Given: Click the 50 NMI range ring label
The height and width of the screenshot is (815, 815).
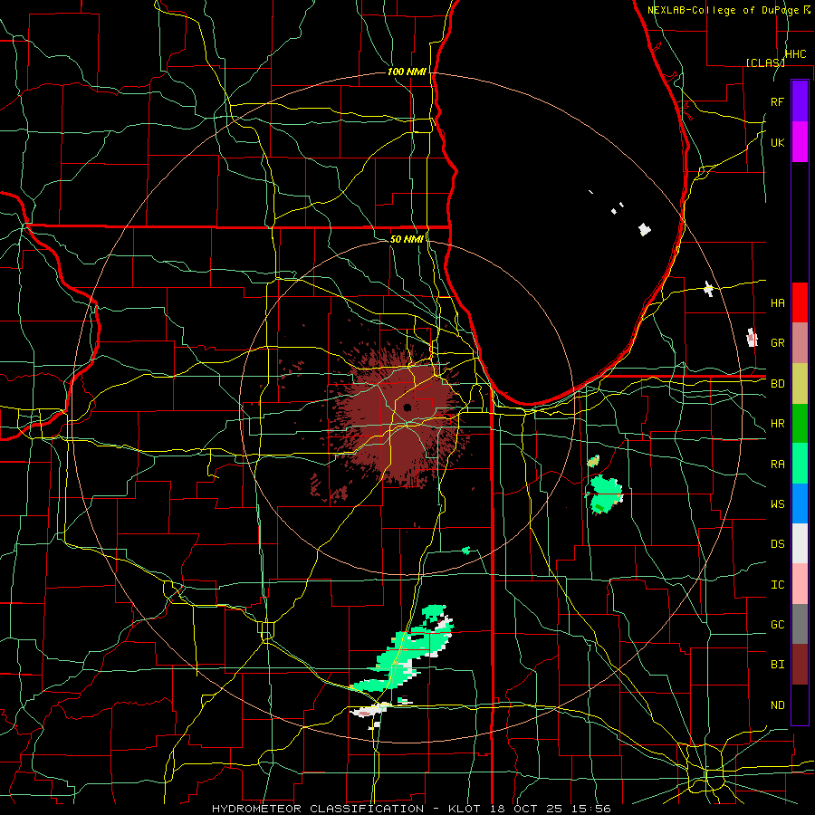Looking at the screenshot, I should 407,239.
